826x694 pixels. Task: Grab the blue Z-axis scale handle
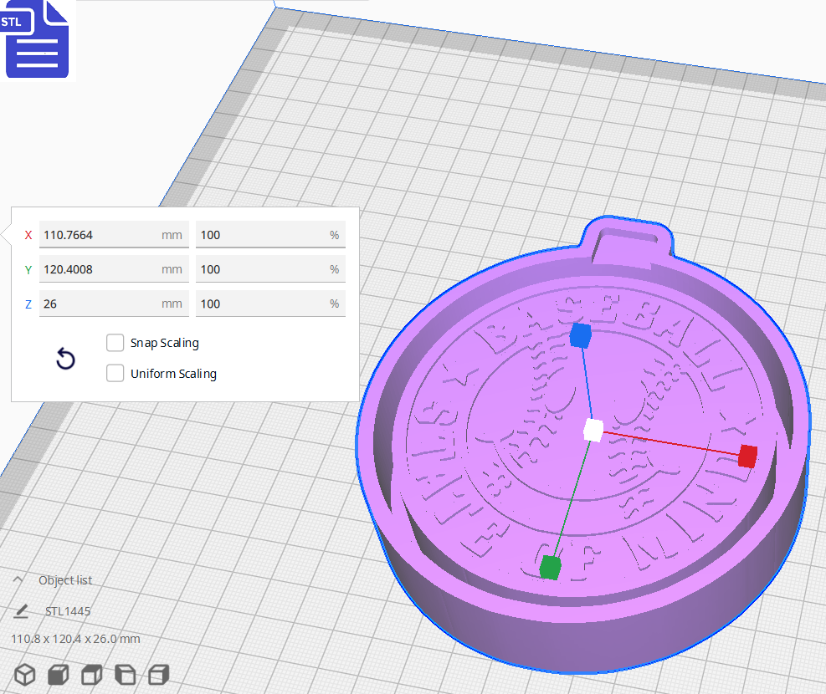(581, 336)
